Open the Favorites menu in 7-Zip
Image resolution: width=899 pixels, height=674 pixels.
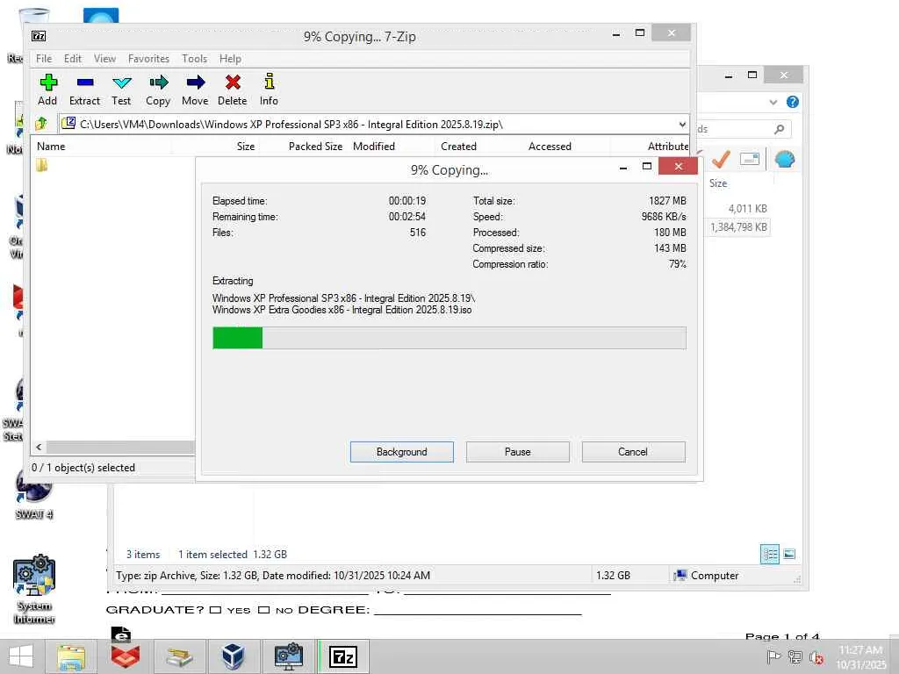pos(148,59)
